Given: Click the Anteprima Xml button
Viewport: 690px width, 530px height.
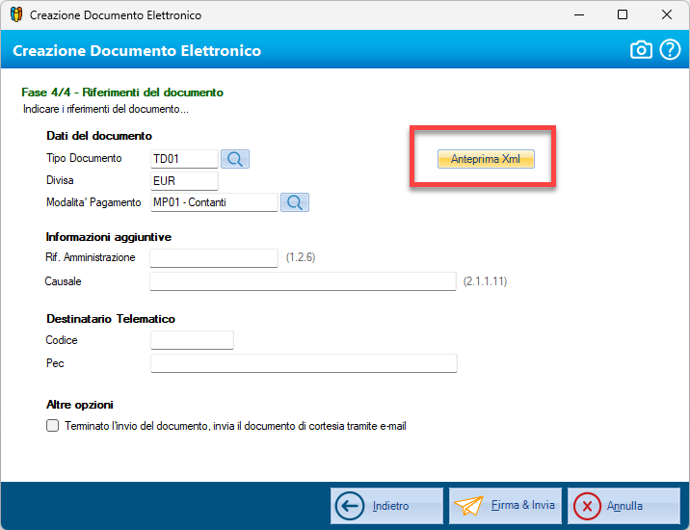Looking at the screenshot, I should 486,159.
